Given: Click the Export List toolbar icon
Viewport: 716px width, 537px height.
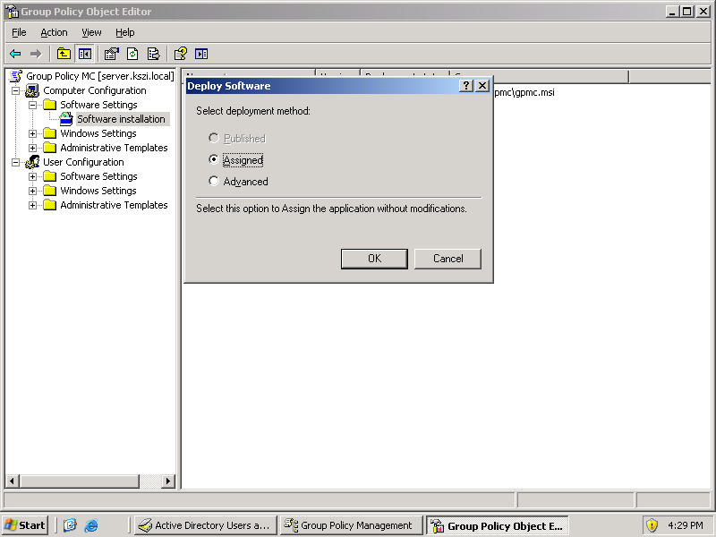Looking at the screenshot, I should (x=153, y=54).
